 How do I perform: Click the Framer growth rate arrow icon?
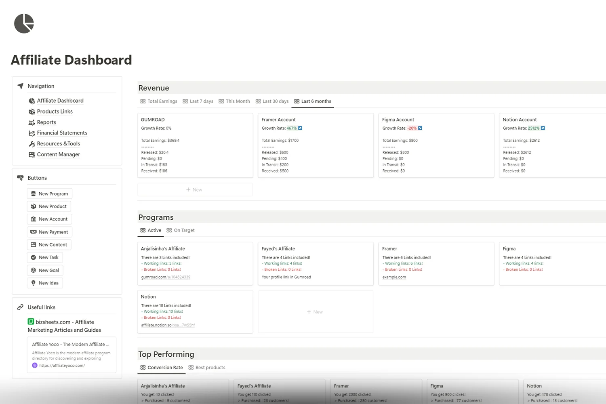(x=300, y=128)
